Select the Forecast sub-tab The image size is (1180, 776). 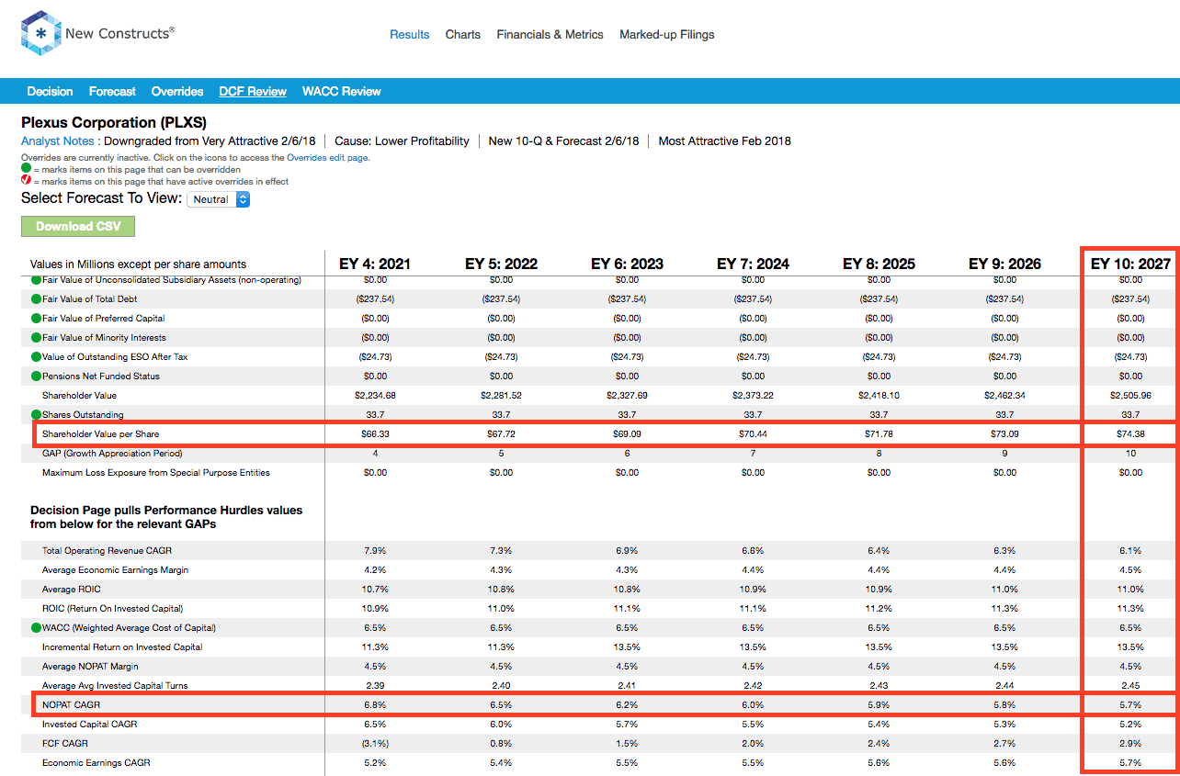pyautogui.click(x=112, y=91)
